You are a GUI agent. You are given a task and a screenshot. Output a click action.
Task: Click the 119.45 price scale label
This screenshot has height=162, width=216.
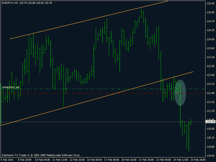[x=210, y=156]
